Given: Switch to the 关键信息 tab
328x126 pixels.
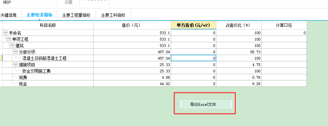Looking at the screenshot, I should pos(9,15).
